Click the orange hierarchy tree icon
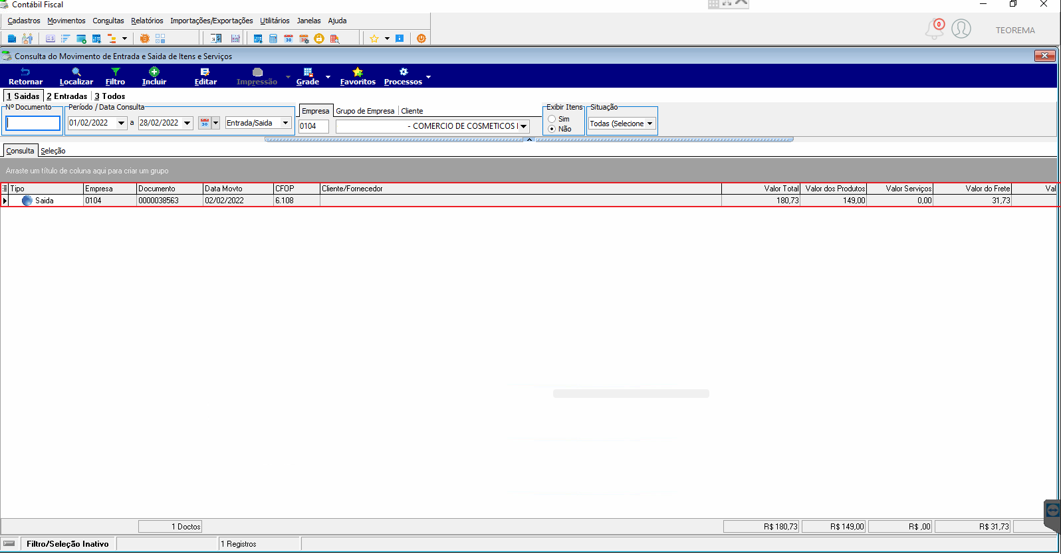1061x554 pixels. point(112,39)
